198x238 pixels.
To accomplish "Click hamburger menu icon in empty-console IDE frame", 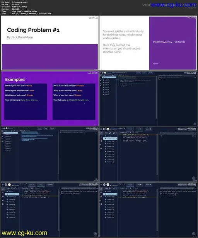I will click(101, 129).
